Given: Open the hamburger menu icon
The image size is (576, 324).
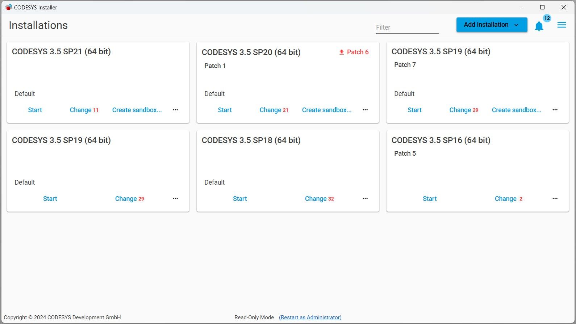Looking at the screenshot, I should [x=562, y=25].
